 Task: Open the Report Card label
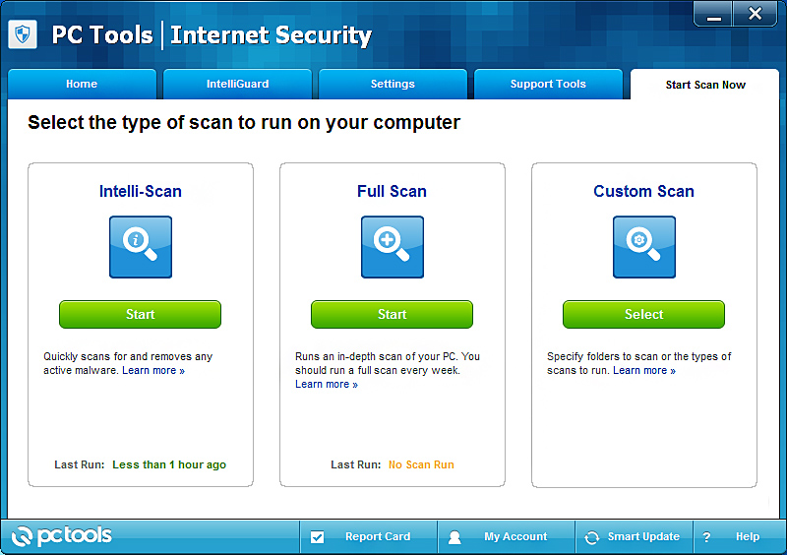(378, 536)
